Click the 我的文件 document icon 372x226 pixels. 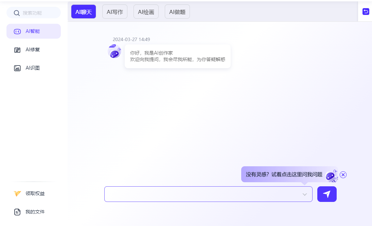pyautogui.click(x=17, y=212)
